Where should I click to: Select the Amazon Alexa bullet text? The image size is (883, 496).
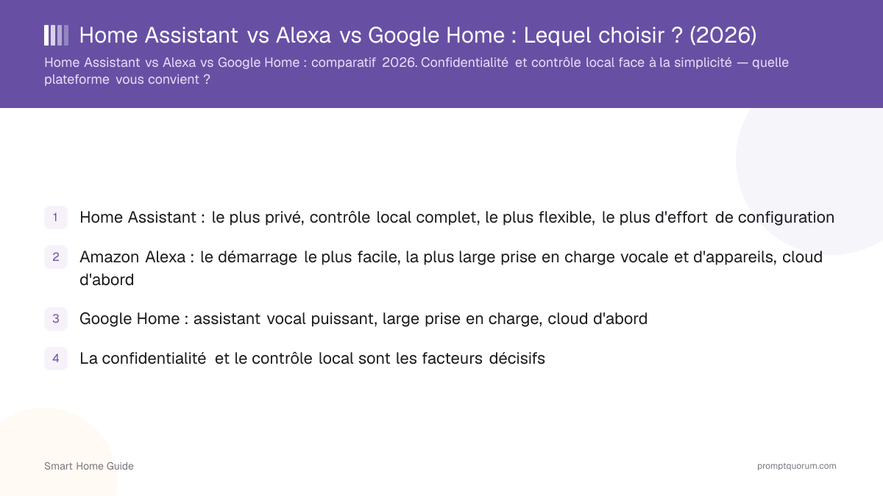point(451,268)
